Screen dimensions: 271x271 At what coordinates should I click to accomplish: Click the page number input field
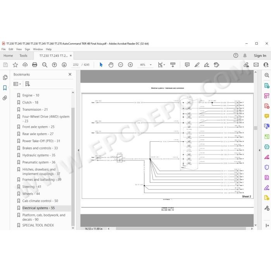(76, 65)
